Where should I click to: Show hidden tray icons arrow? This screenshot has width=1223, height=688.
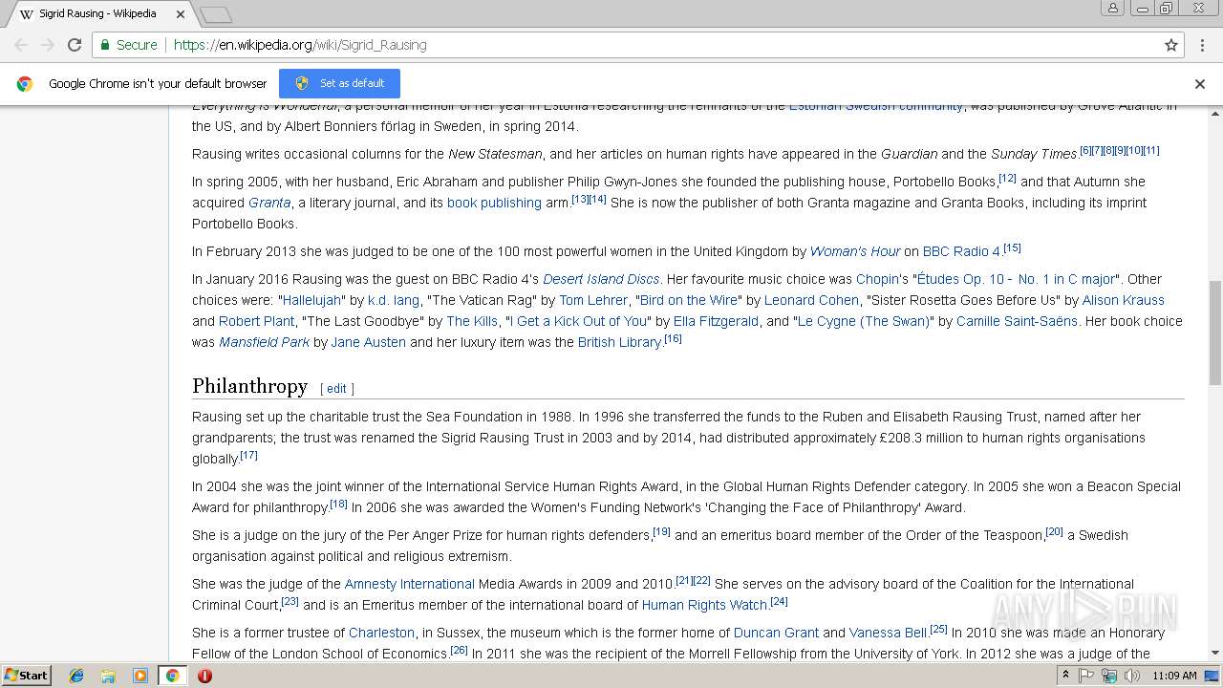tap(1066, 676)
